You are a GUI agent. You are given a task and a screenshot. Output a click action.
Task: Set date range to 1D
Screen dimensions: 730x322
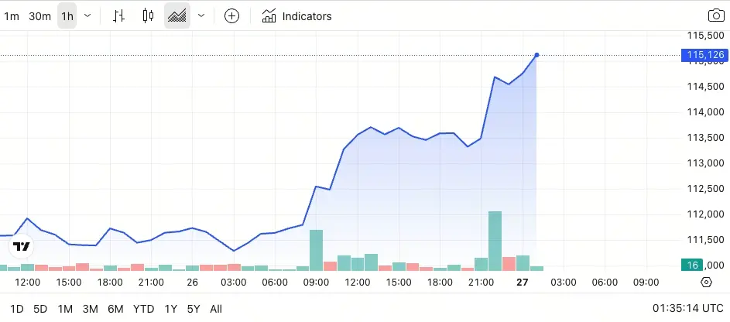(16, 309)
